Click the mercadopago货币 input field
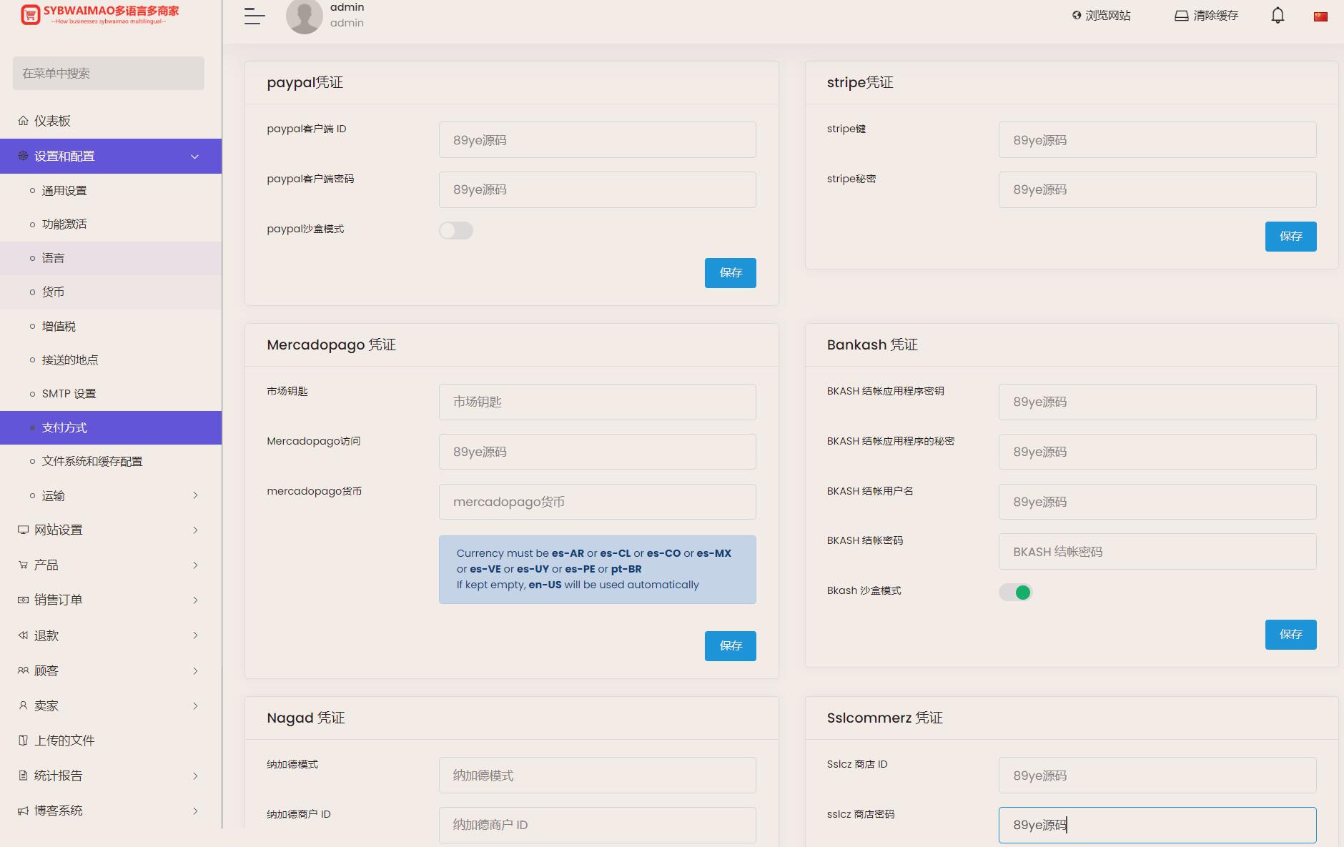 597,502
